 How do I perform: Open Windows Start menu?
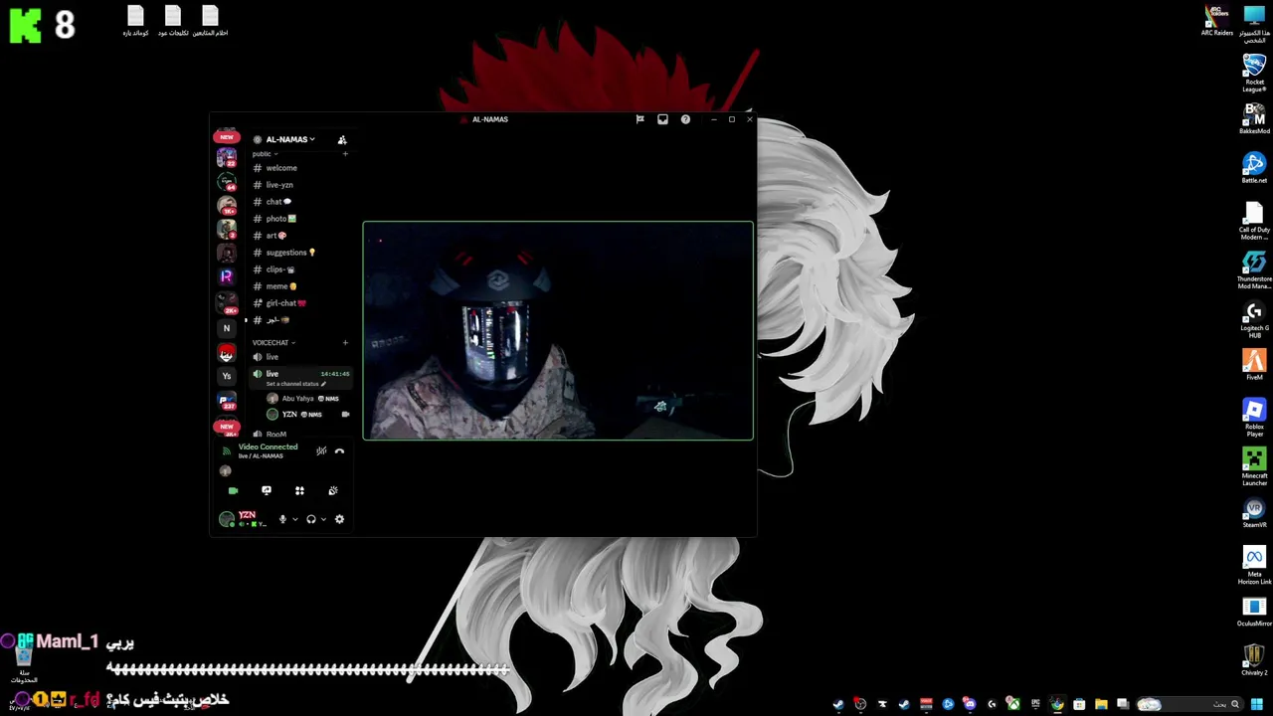pyautogui.click(x=1256, y=705)
